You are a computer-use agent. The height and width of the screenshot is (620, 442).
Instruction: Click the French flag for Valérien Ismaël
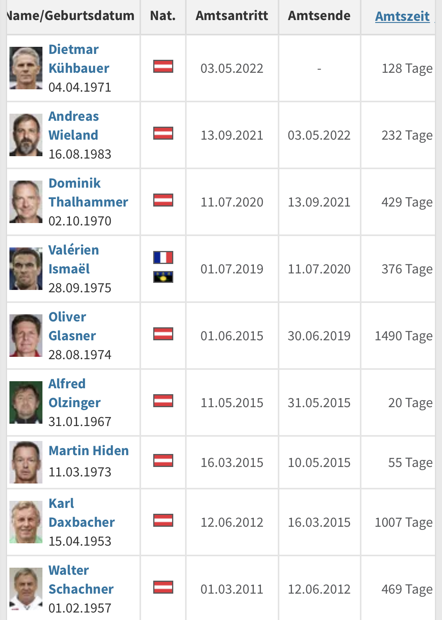[x=163, y=258]
